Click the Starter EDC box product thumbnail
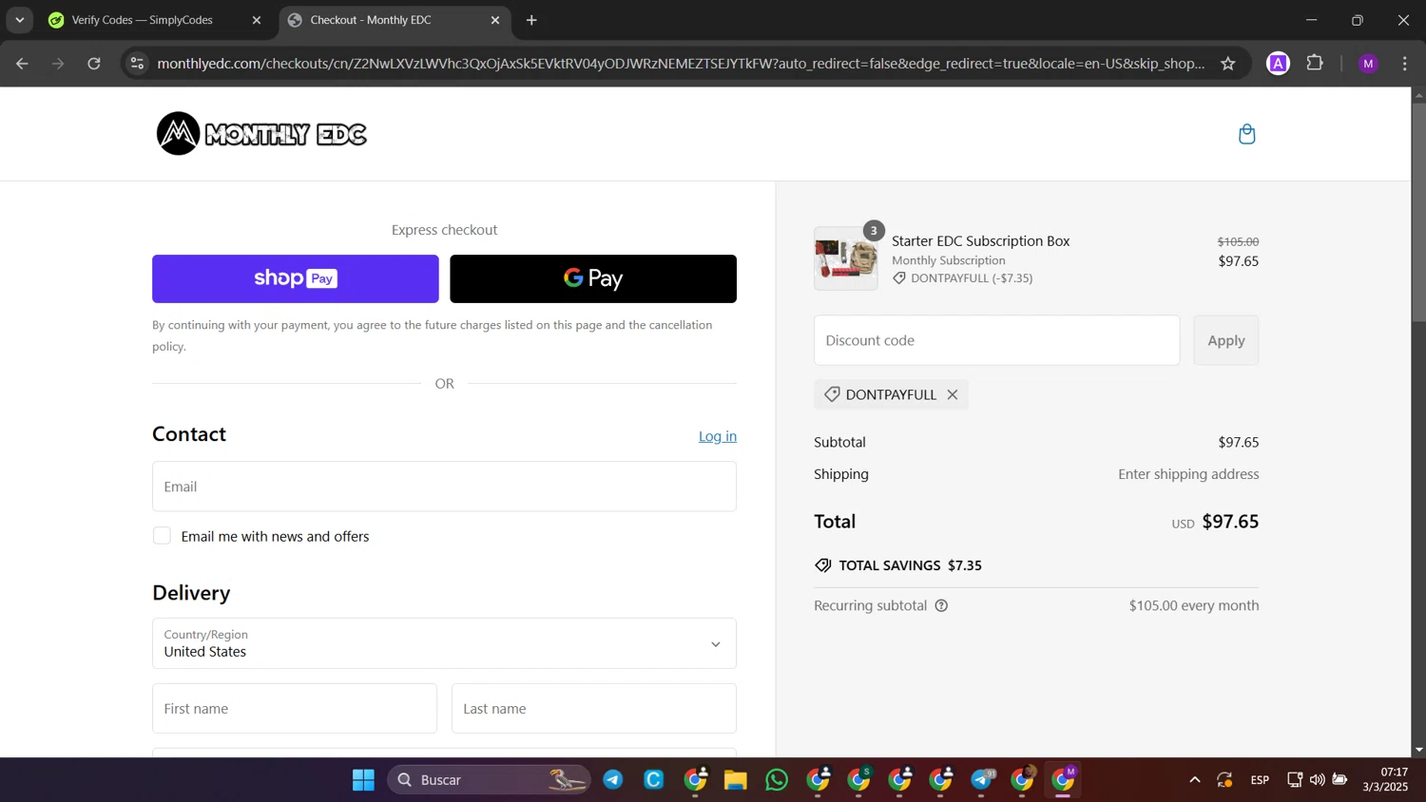The width and height of the screenshot is (1426, 802). coord(846,258)
